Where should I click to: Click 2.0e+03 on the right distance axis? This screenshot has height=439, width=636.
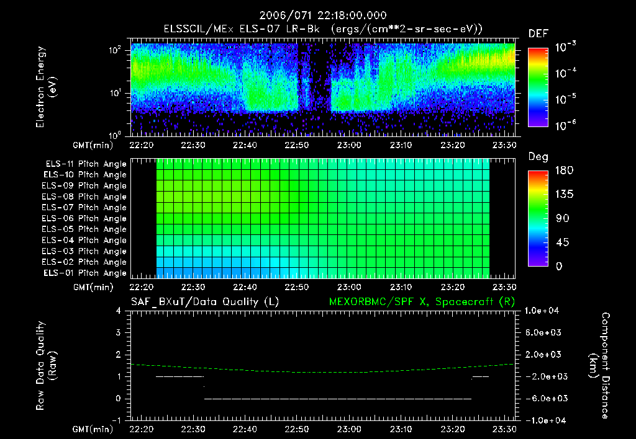point(543,354)
